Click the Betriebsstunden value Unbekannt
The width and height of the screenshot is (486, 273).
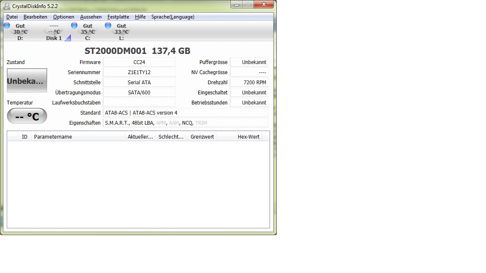click(x=249, y=102)
